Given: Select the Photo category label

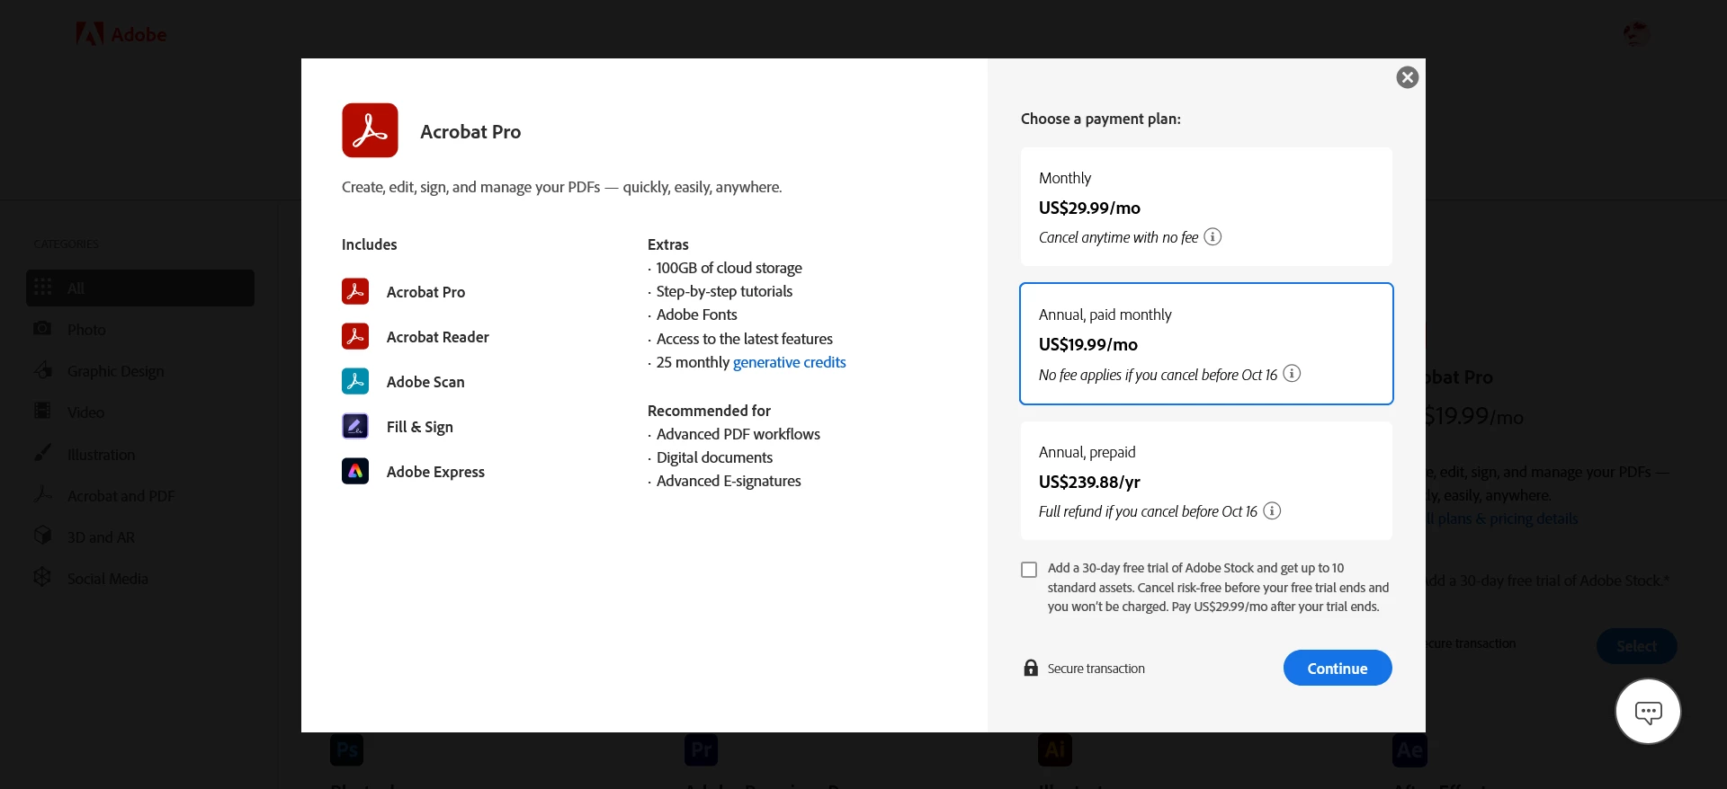Looking at the screenshot, I should pyautogui.click(x=86, y=330).
